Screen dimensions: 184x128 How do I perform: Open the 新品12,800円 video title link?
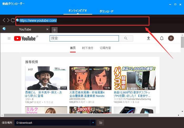(x=132, y=94)
